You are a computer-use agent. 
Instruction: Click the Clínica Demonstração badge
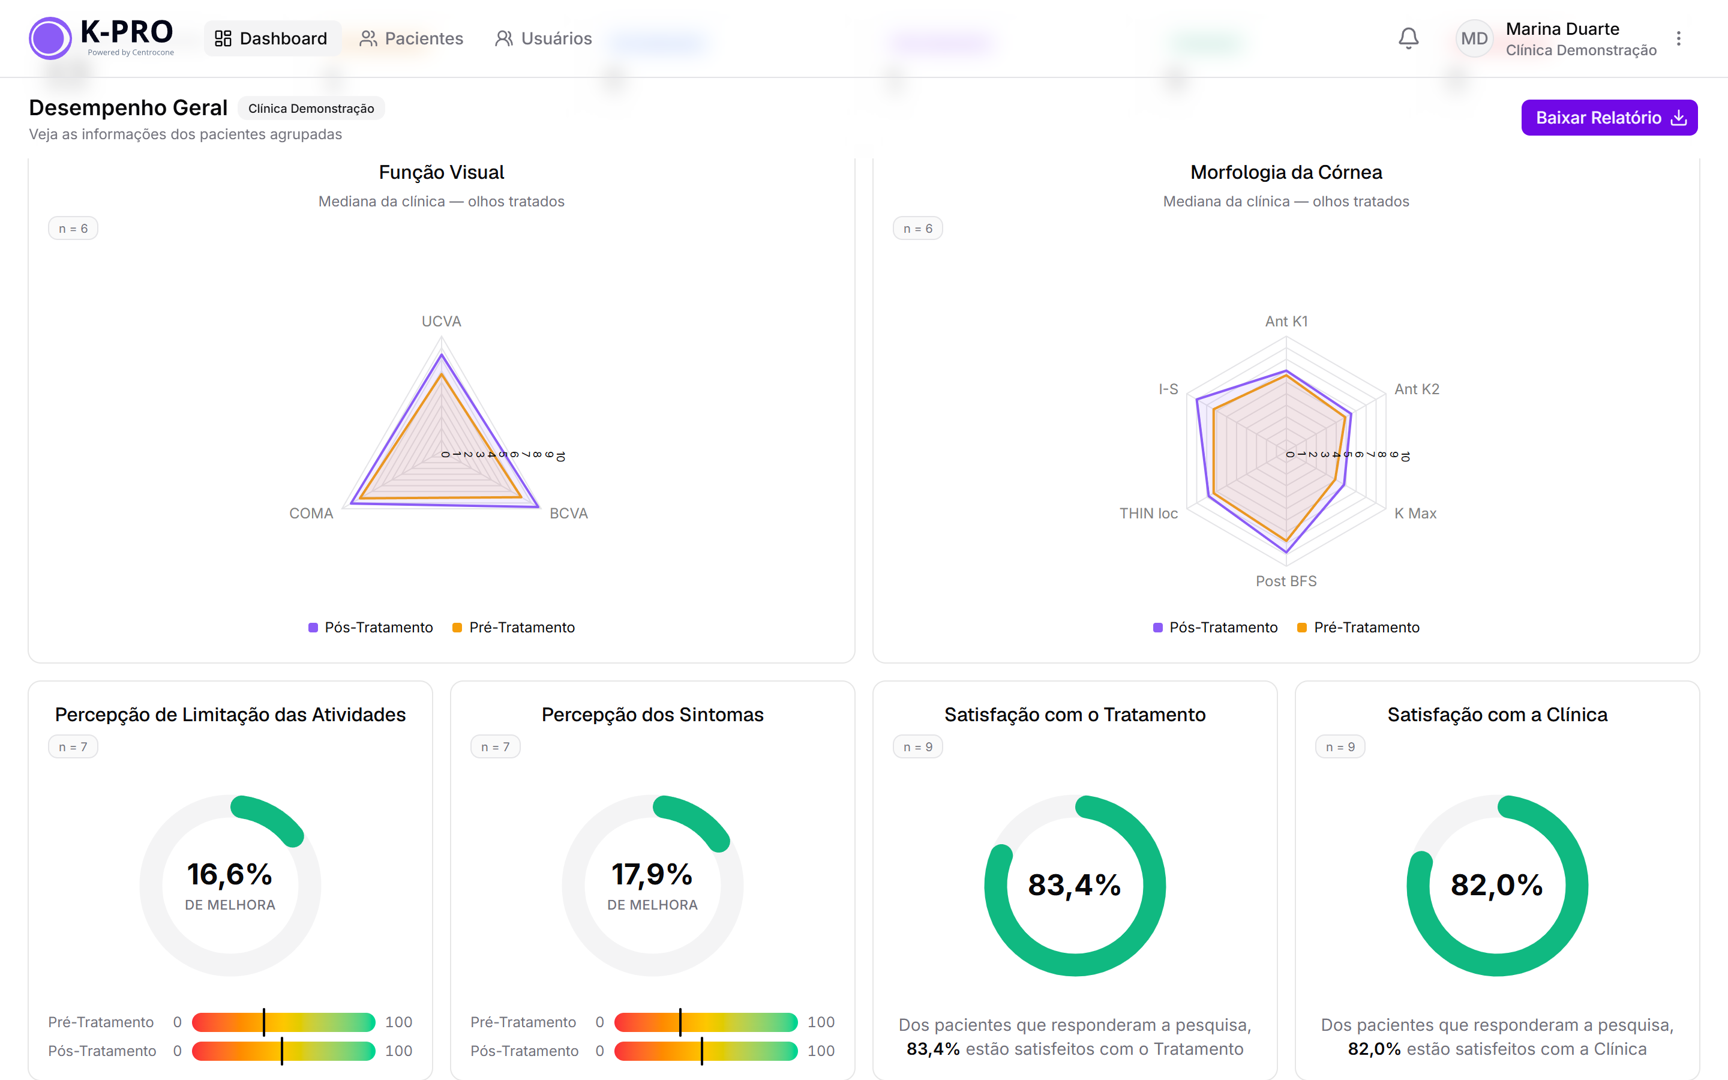[311, 108]
